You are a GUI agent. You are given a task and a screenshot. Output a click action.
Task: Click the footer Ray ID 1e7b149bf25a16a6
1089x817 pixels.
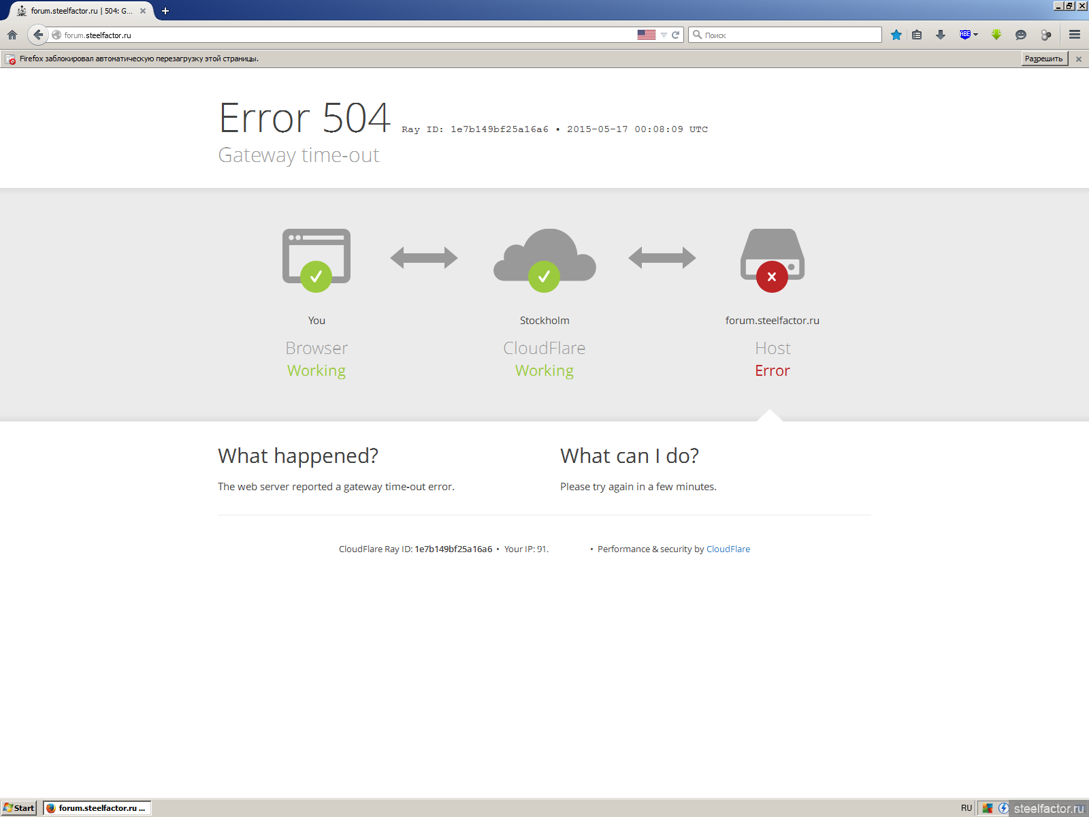[453, 549]
